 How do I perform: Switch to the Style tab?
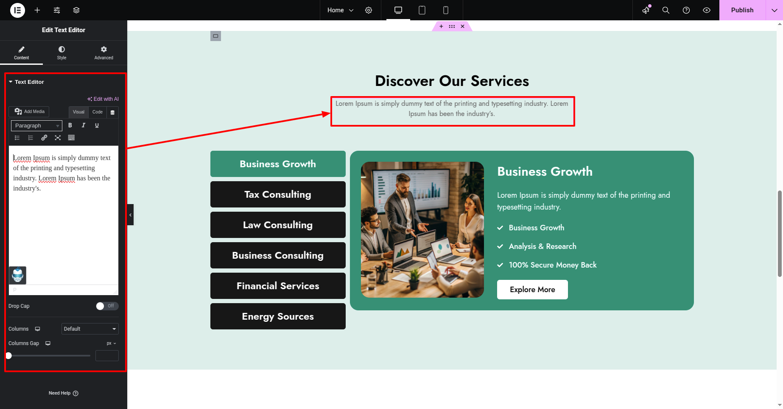point(62,53)
